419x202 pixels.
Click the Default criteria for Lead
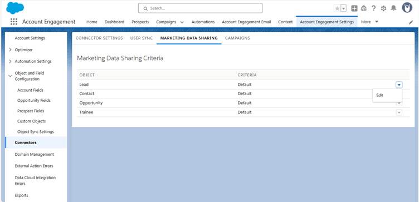click(245, 85)
